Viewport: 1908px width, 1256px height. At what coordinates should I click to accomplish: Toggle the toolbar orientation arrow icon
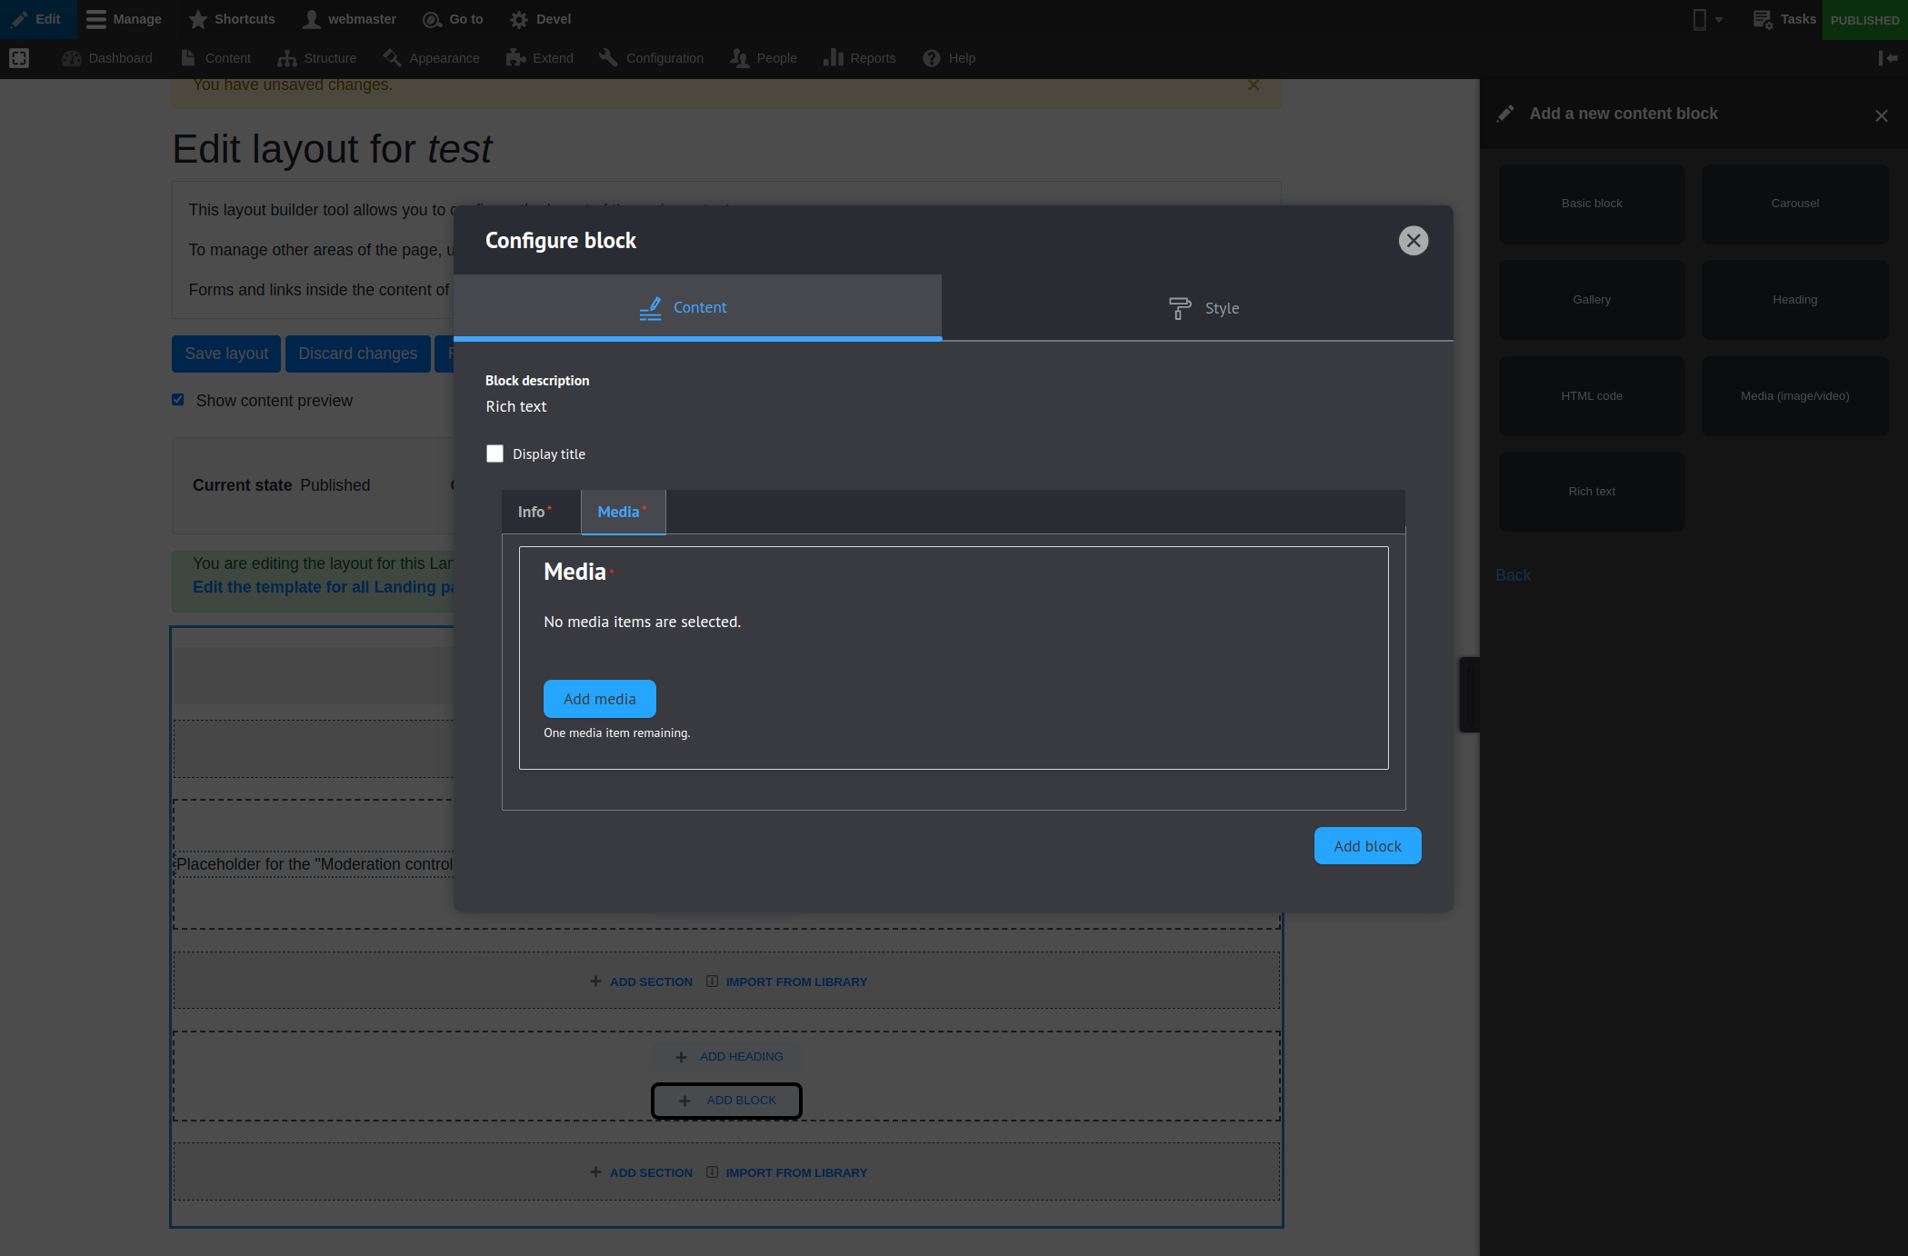pos(1888,58)
